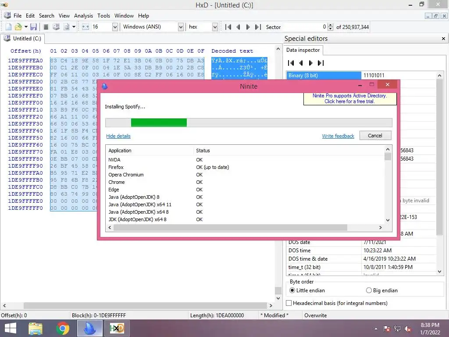Click the Sector number stepper arrows
This screenshot has width=449, height=337.
[x=331, y=27]
